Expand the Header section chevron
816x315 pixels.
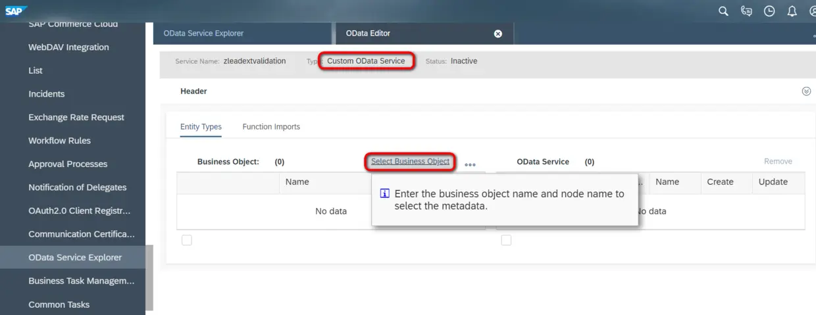(x=806, y=91)
